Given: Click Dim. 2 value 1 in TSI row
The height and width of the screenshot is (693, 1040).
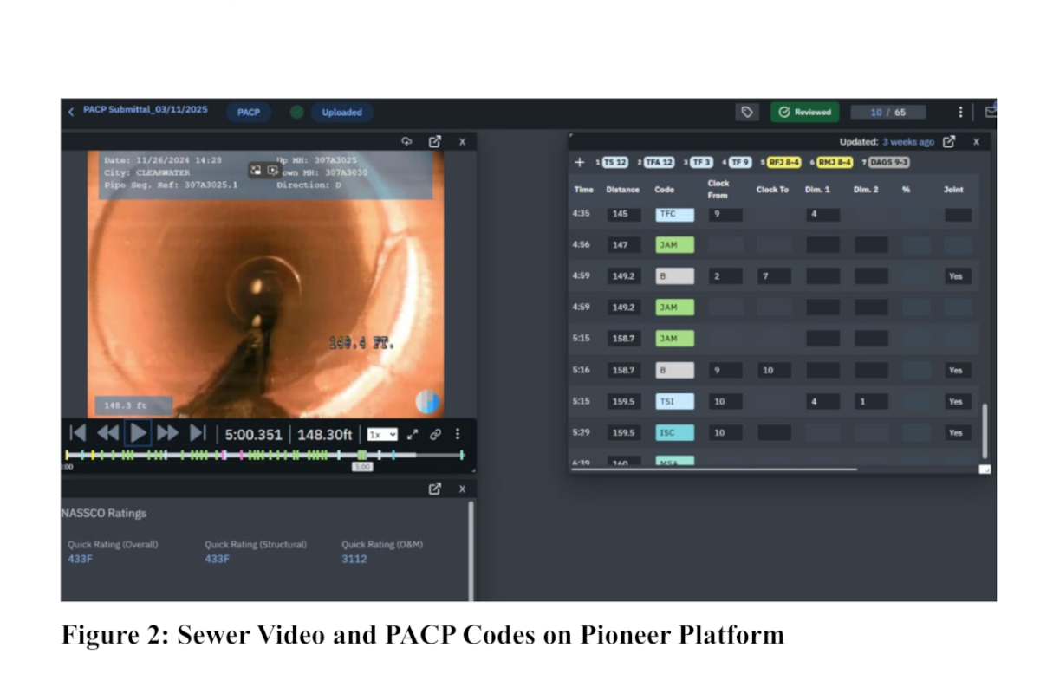Looking at the screenshot, I should [871, 401].
